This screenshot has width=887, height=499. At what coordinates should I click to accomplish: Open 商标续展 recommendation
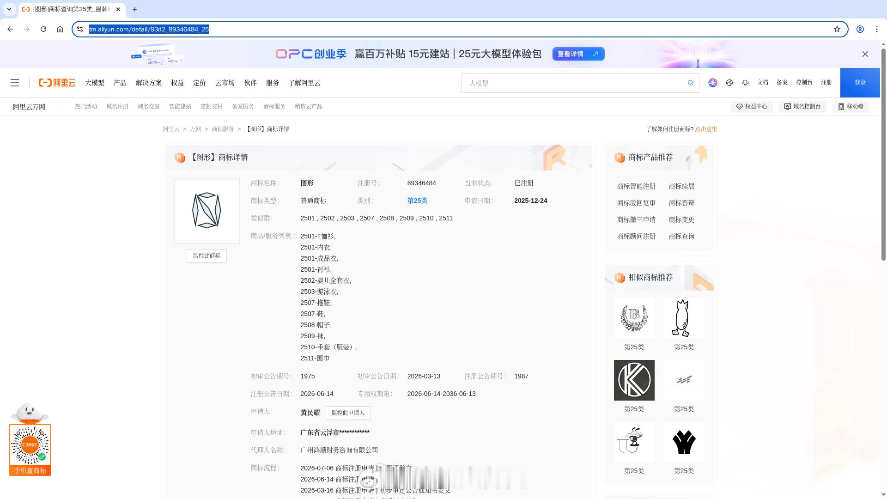point(681,186)
